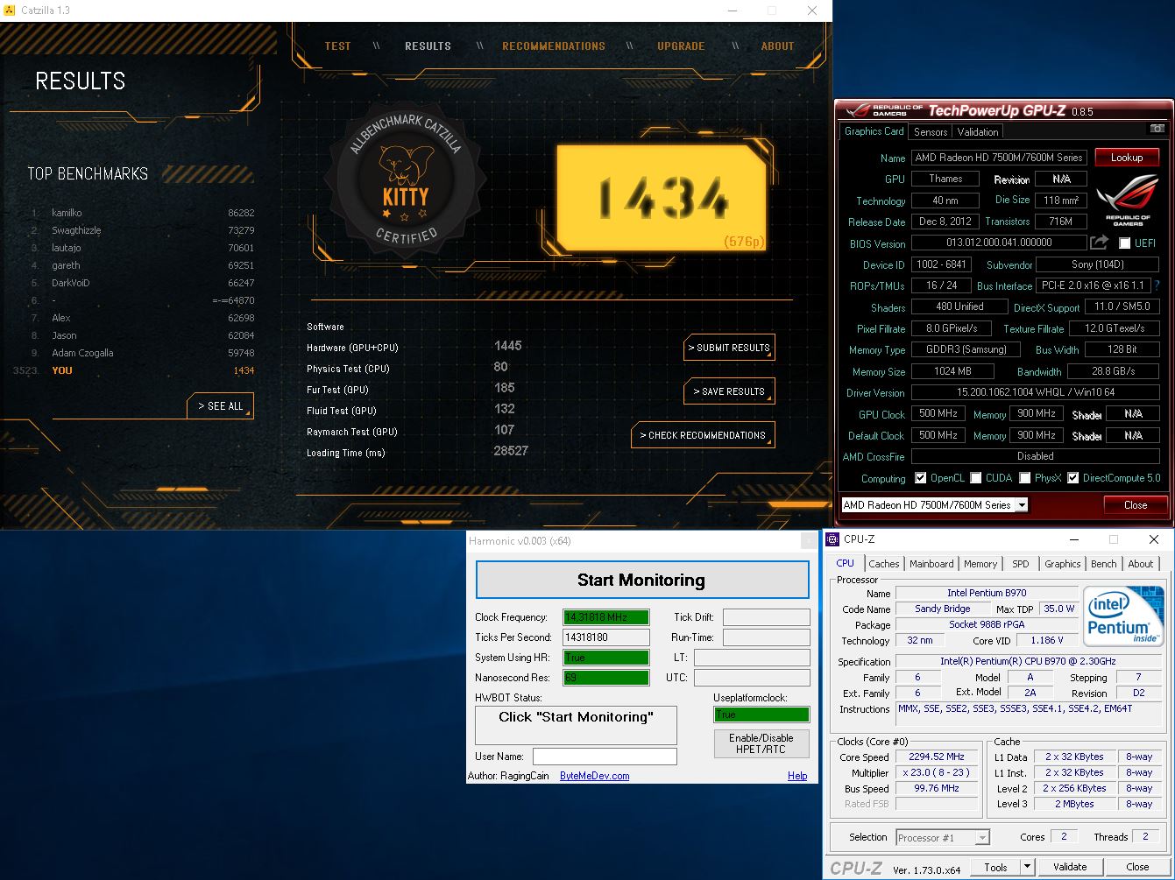The image size is (1175, 880).
Task: Switch to the SPD tab in CPU-Z
Action: pos(1020,564)
